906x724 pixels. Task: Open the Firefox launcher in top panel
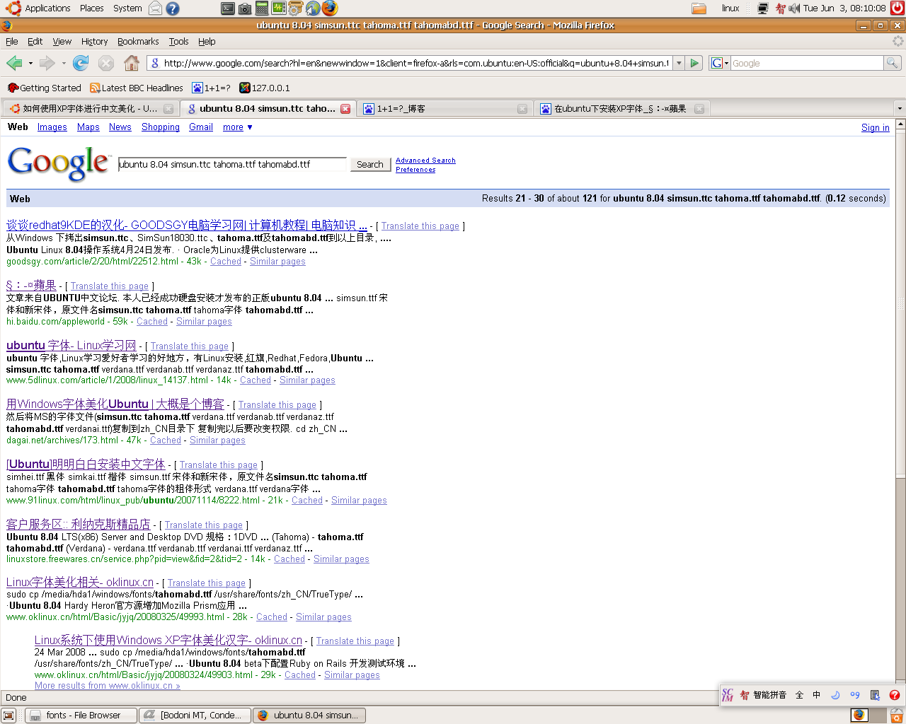[330, 8]
